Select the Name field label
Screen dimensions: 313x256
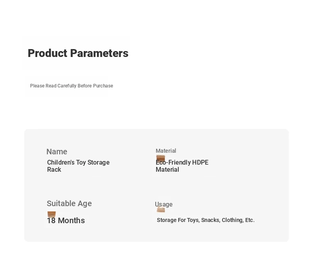(57, 152)
